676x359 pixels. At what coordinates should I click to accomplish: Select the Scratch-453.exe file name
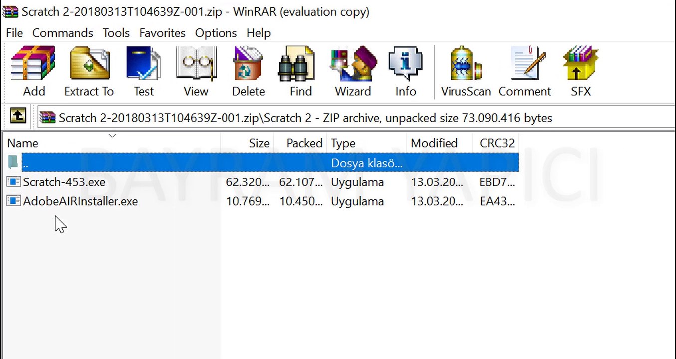coord(64,182)
